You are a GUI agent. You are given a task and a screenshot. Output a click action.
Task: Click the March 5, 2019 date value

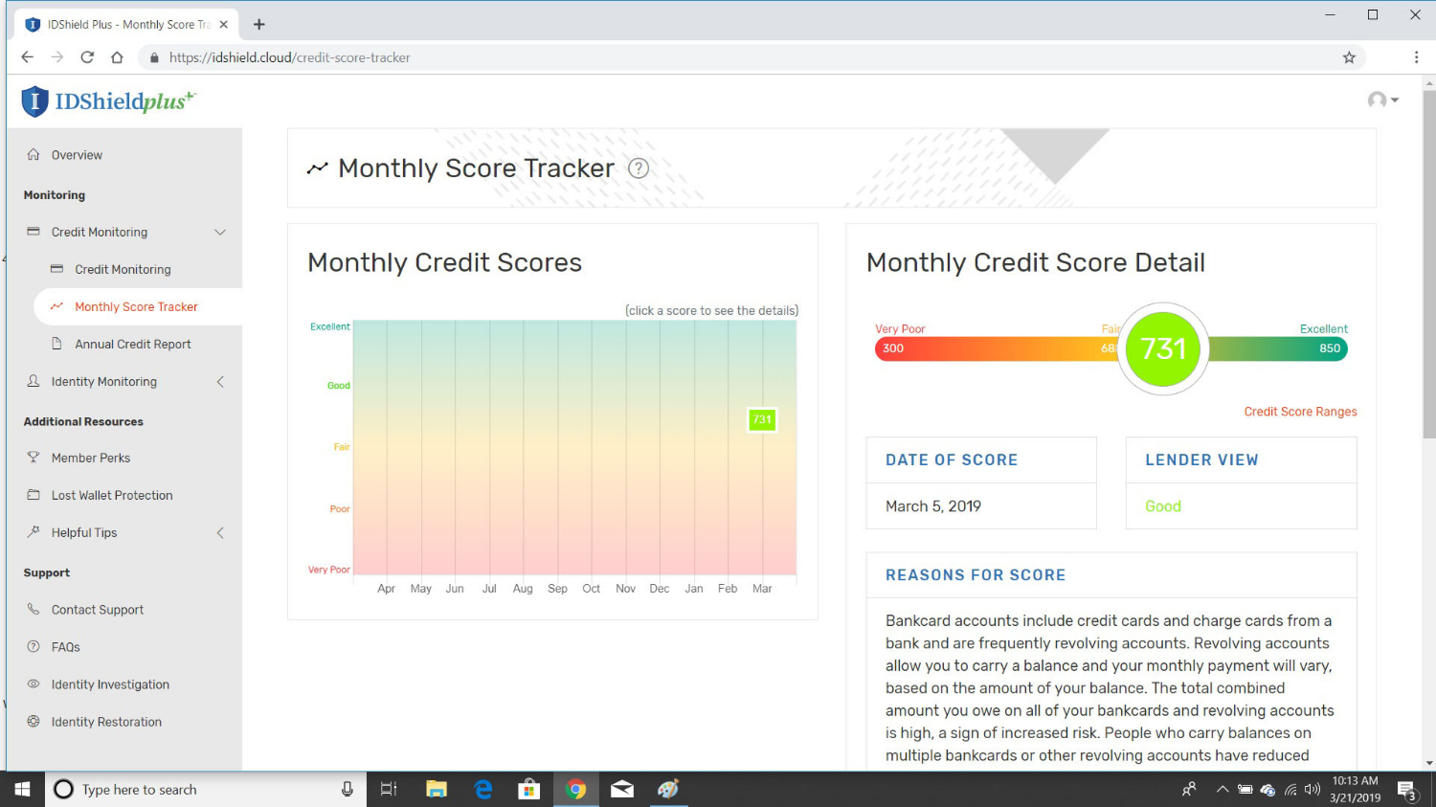point(933,506)
